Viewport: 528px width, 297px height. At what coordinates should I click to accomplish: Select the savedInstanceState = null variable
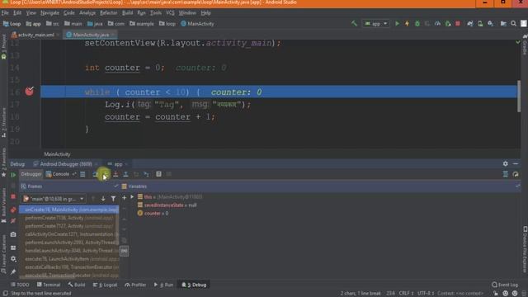pyautogui.click(x=167, y=205)
